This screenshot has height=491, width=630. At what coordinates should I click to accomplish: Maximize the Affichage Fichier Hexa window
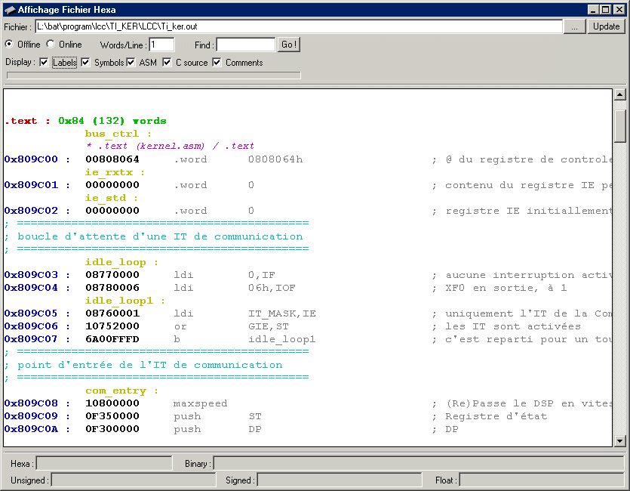[x=606, y=9]
